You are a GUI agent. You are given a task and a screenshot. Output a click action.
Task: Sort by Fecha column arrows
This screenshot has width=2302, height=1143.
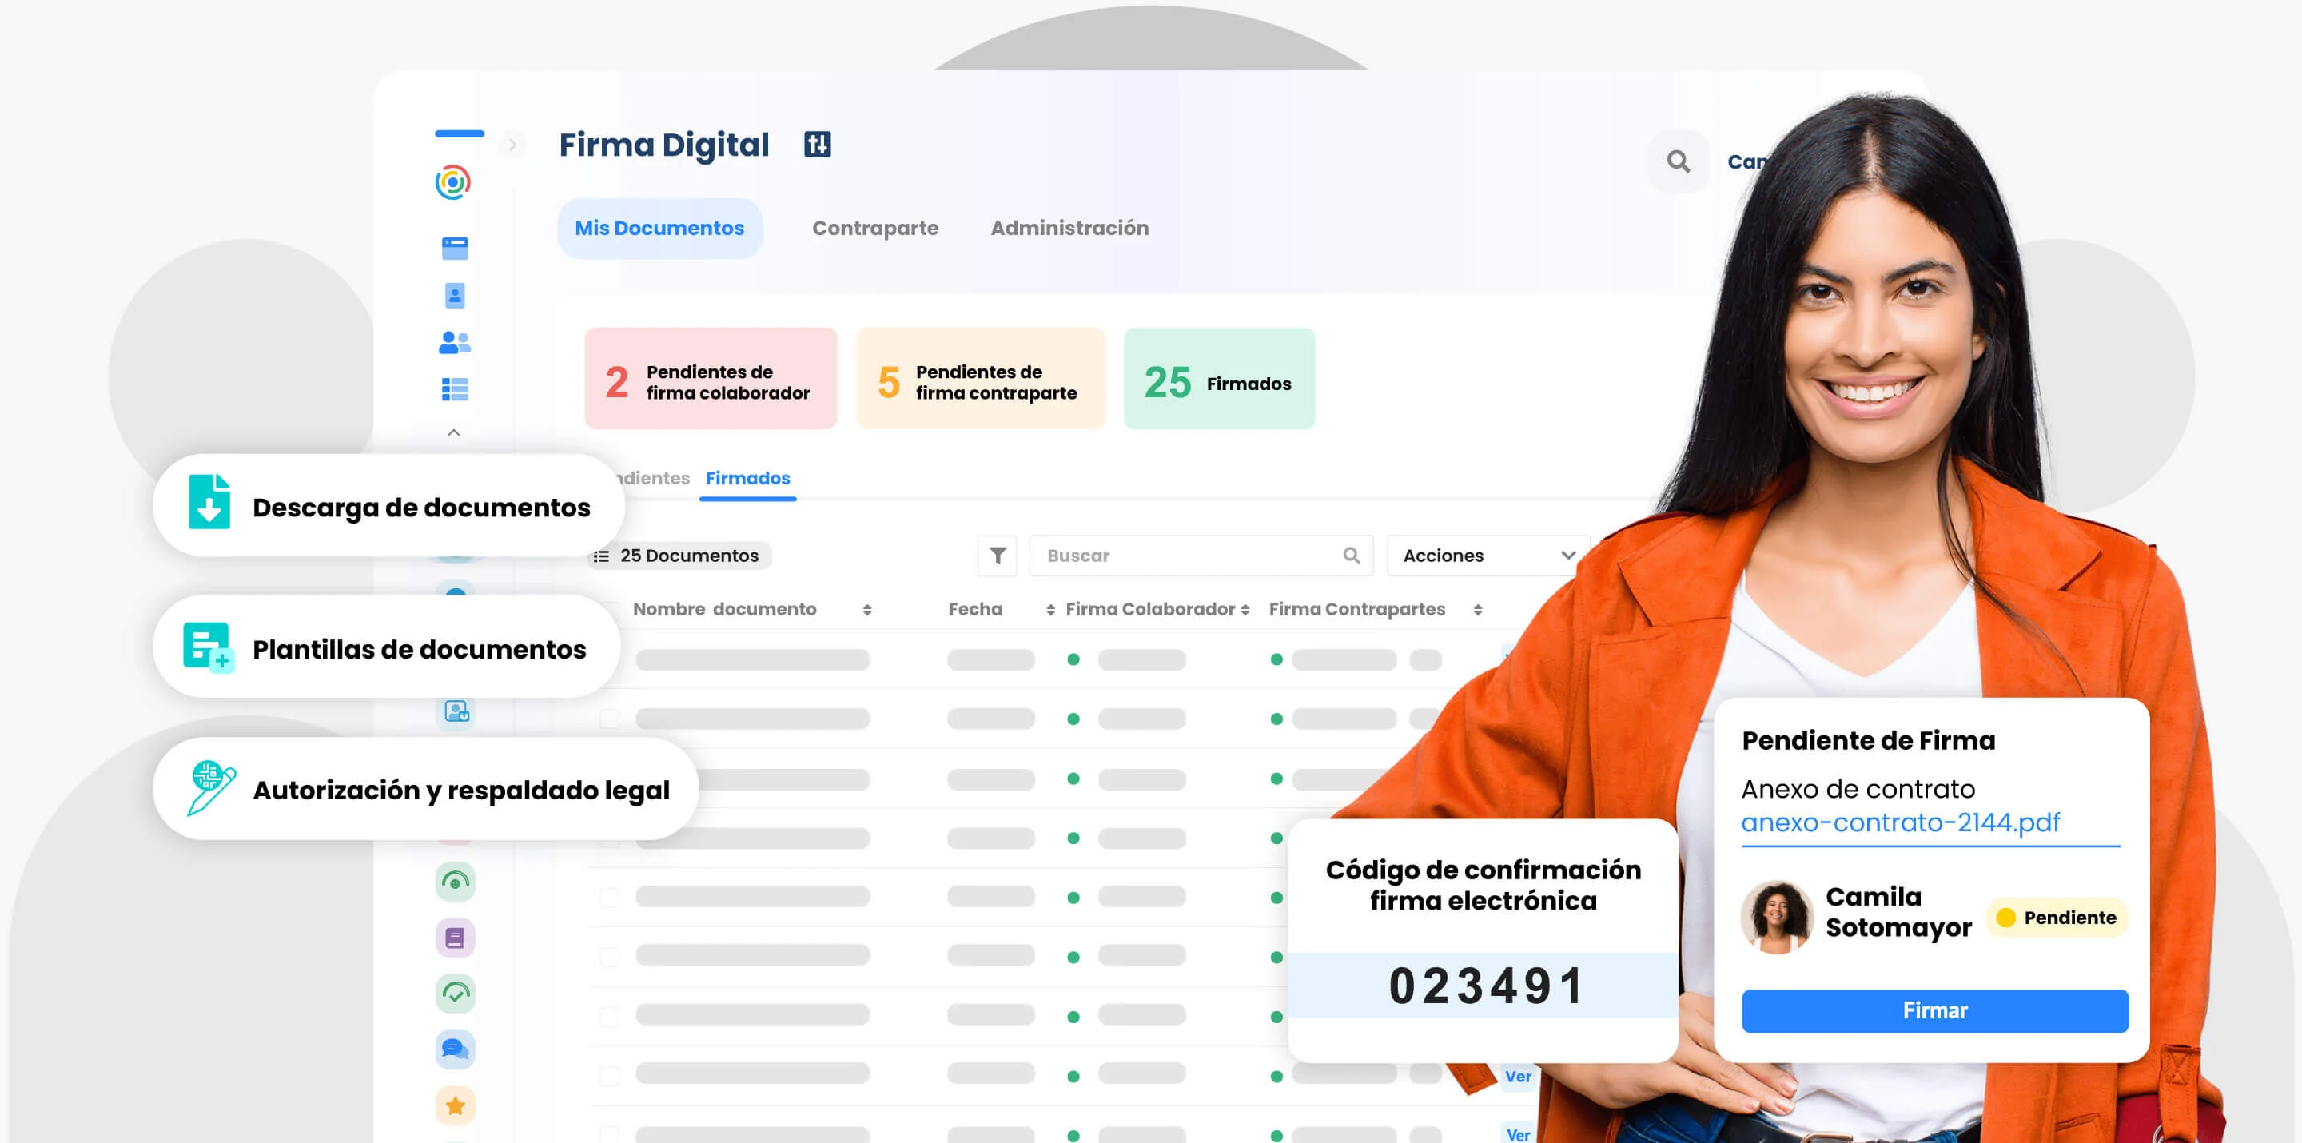pos(1050,610)
